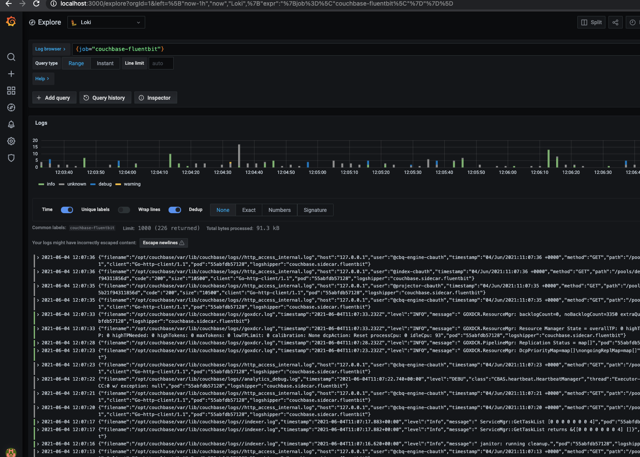This screenshot has height=457, width=640.
Task: Select None dedup option
Action: (223, 210)
